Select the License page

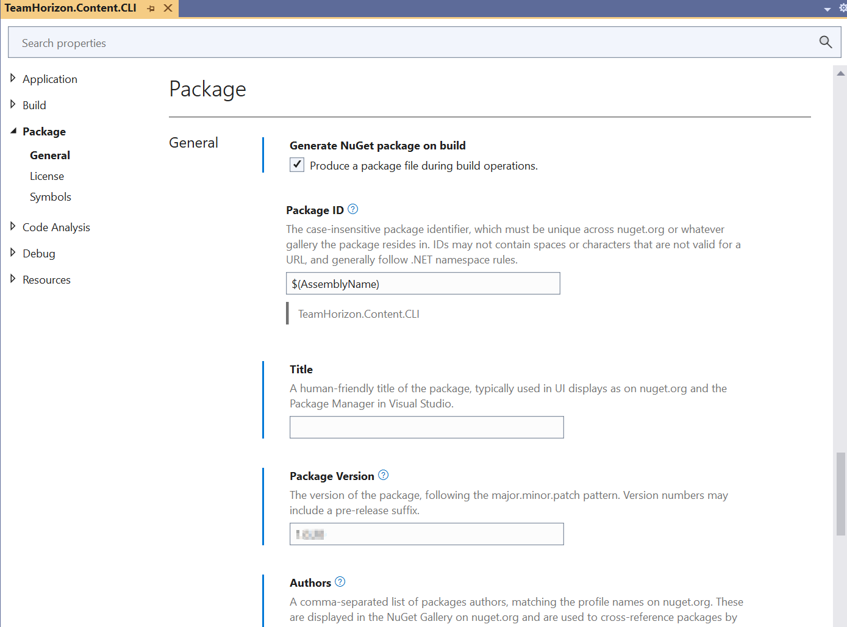[x=47, y=176]
